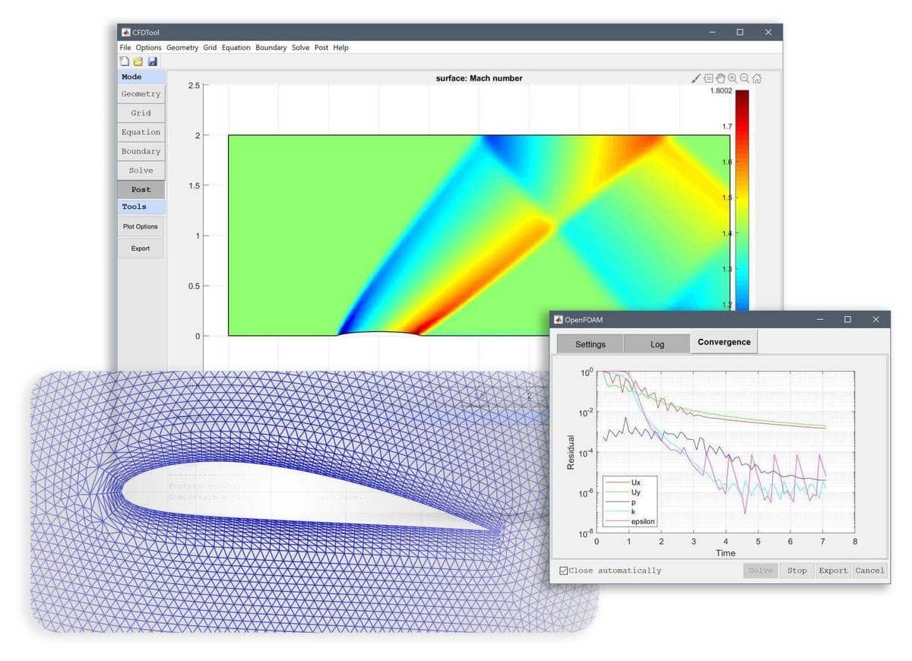This screenshot has width=912, height=661.
Task: View the Convergence tab
Action: click(724, 342)
